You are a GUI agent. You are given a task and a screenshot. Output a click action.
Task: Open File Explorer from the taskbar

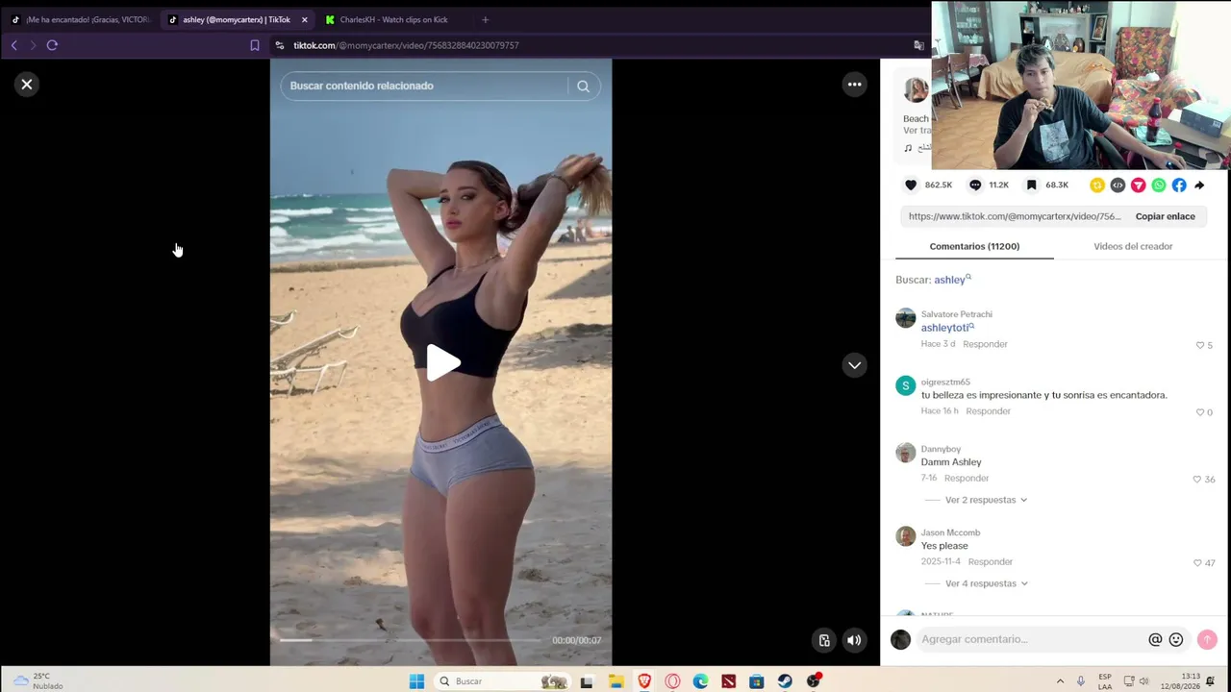click(x=615, y=681)
